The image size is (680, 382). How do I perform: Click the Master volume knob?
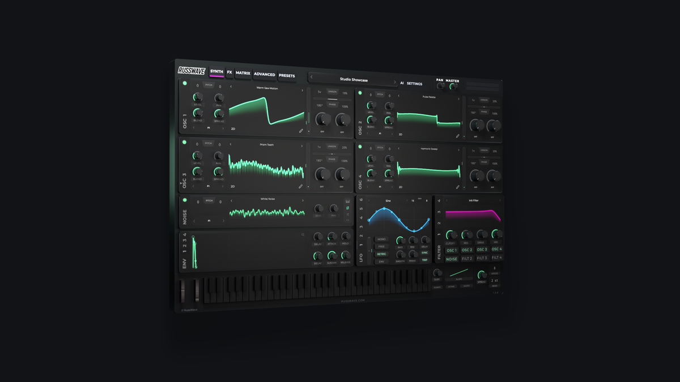coord(453,87)
